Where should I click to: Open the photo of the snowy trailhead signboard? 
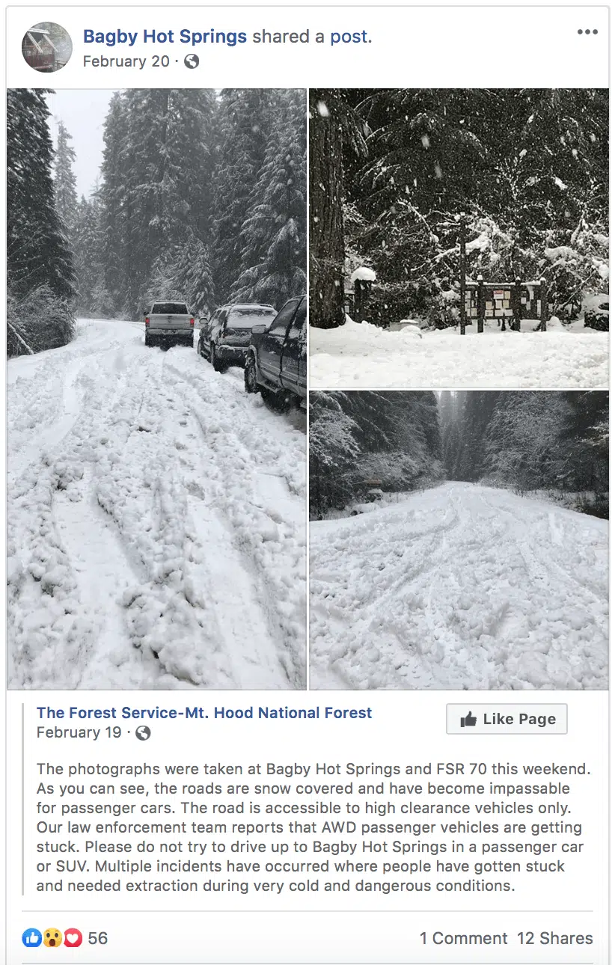pyautogui.click(x=459, y=238)
